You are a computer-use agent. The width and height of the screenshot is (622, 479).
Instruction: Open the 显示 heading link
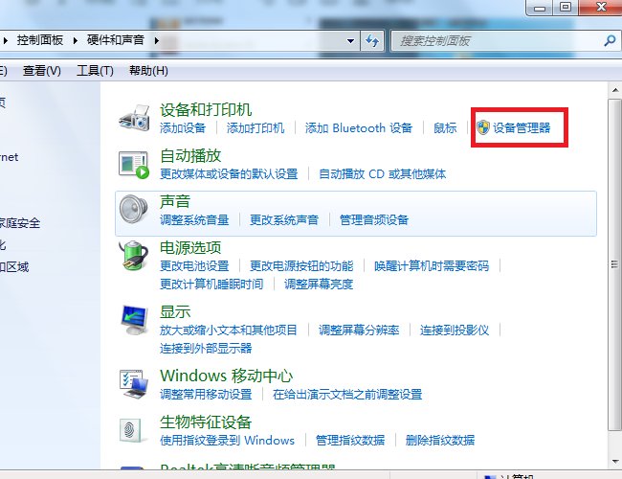[175, 311]
